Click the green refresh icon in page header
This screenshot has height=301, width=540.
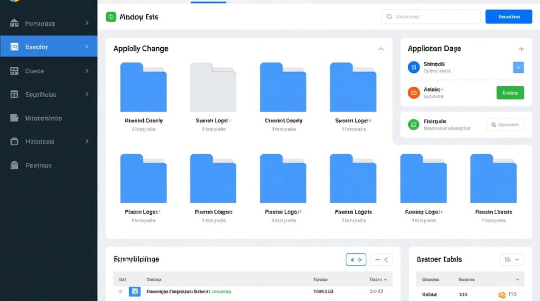coord(110,17)
